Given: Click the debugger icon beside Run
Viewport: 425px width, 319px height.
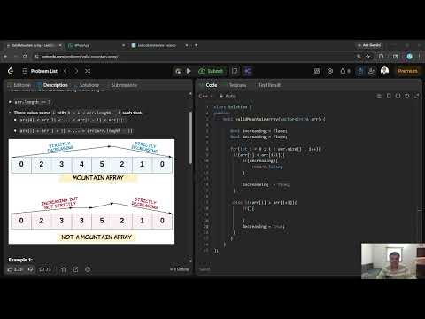Looking at the screenshot, I should pos(178,71).
